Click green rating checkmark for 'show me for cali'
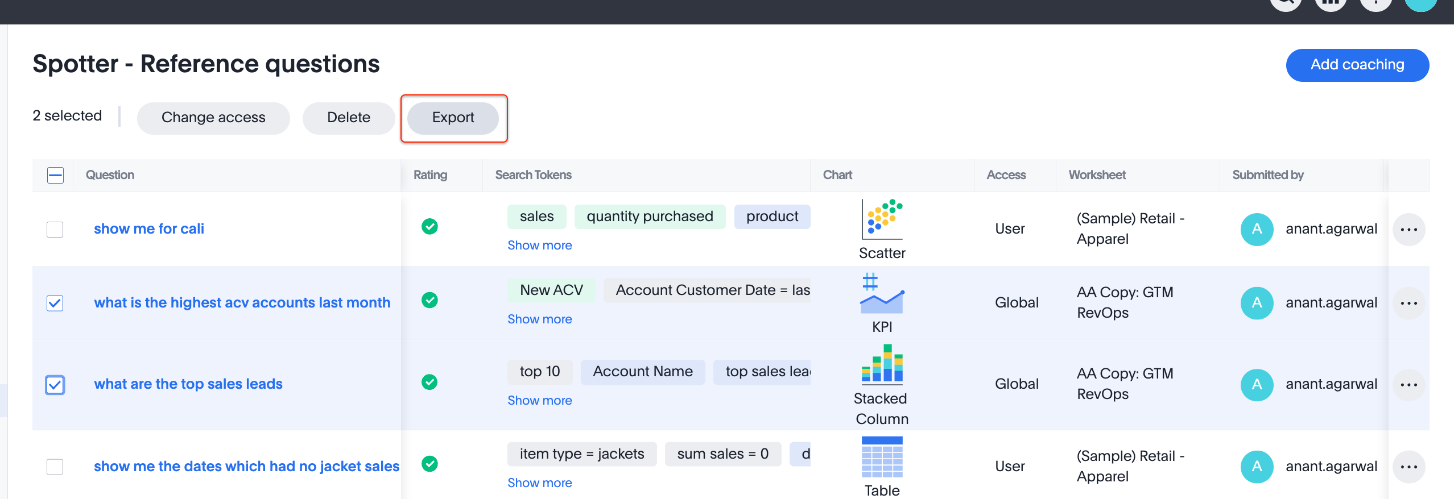Screen dimensions: 1454x499 [429, 227]
